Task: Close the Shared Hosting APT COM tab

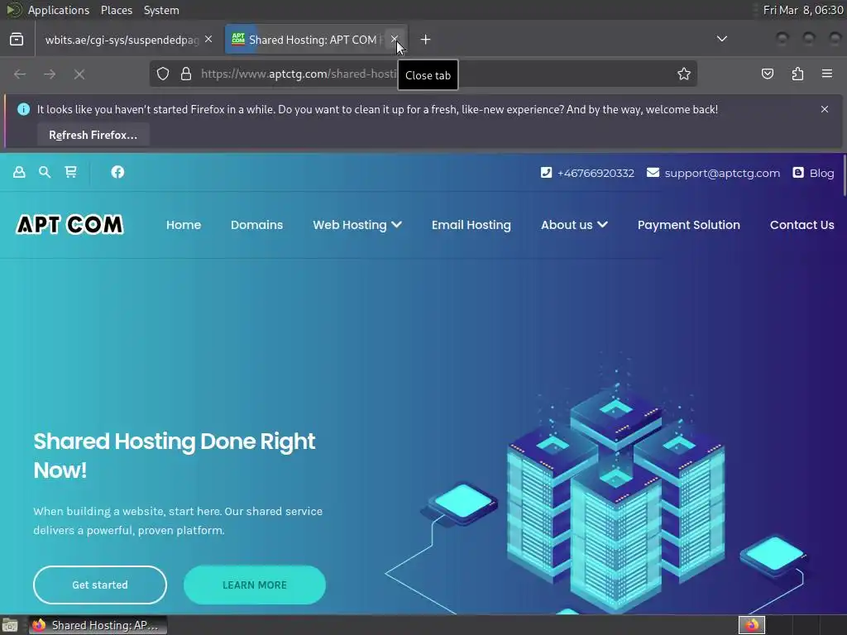Action: (x=395, y=40)
